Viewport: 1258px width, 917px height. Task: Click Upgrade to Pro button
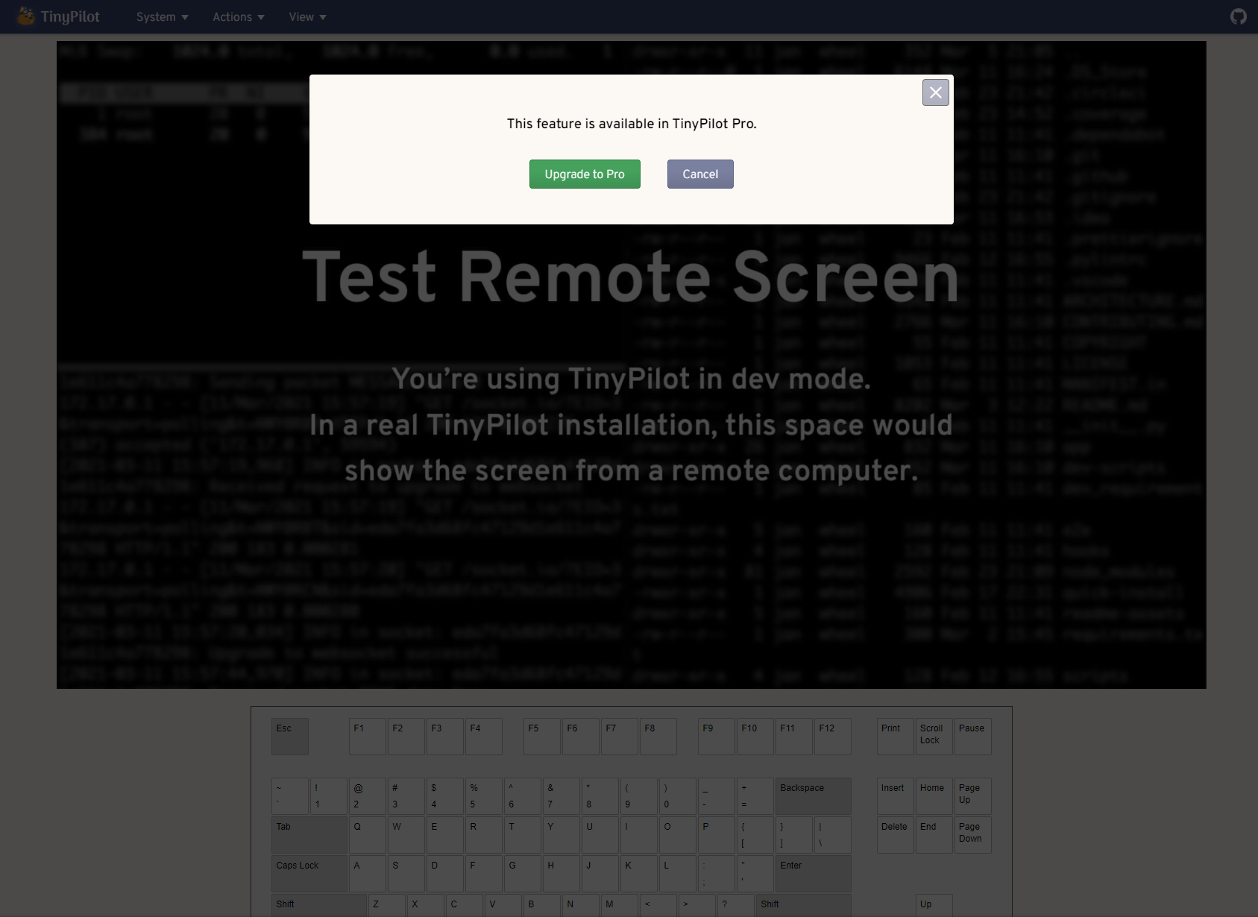585,174
